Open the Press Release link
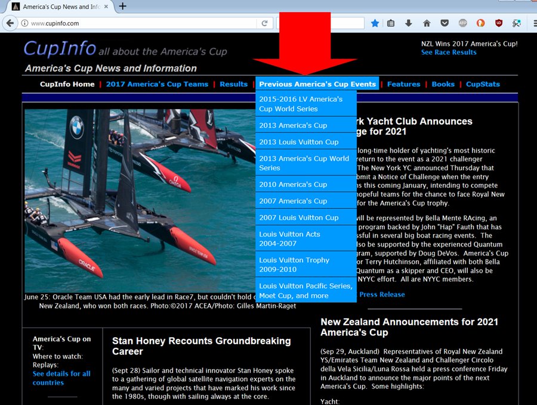 coord(382,294)
